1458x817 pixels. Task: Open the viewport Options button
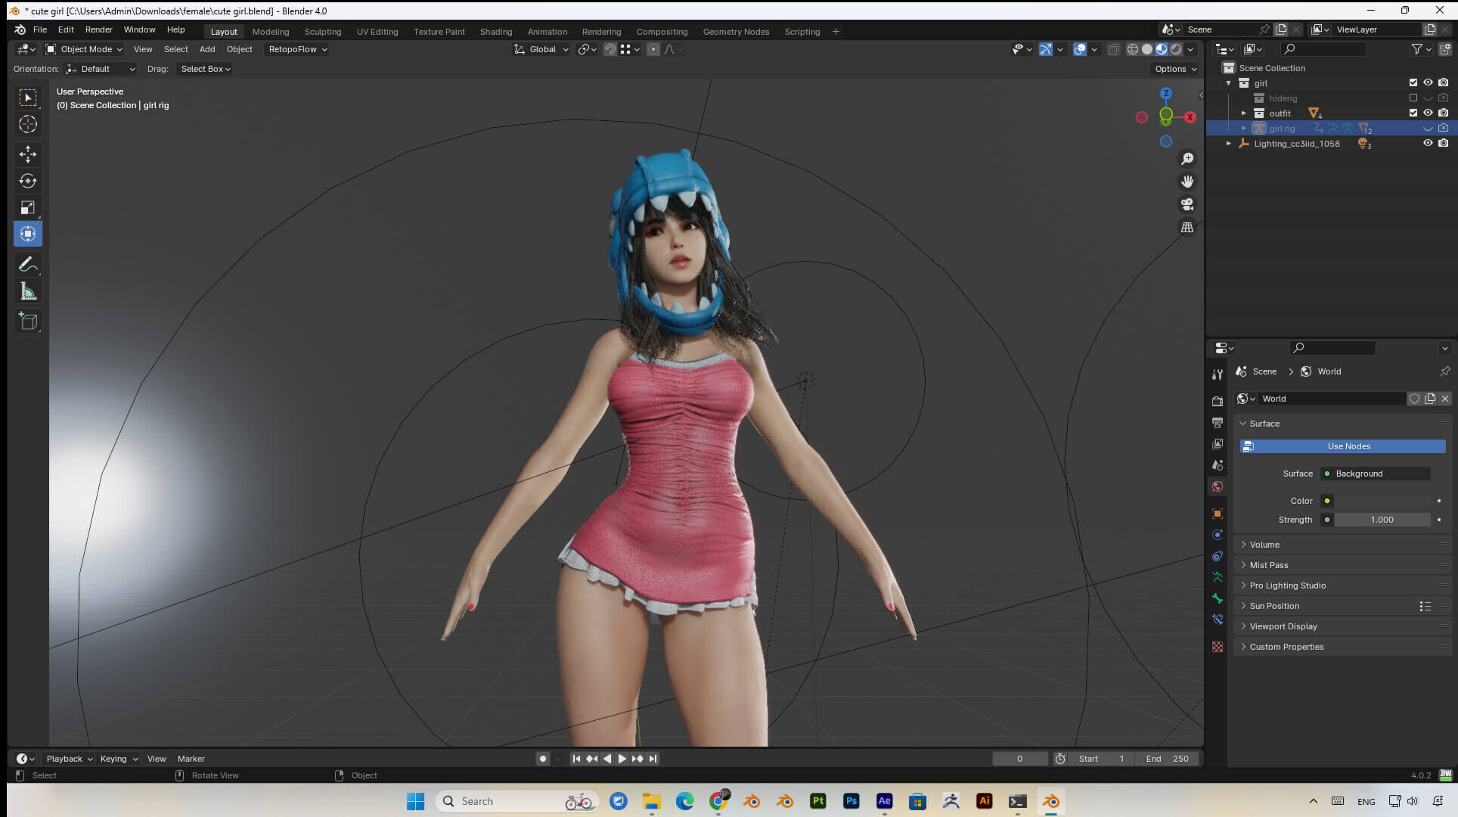tap(1175, 69)
